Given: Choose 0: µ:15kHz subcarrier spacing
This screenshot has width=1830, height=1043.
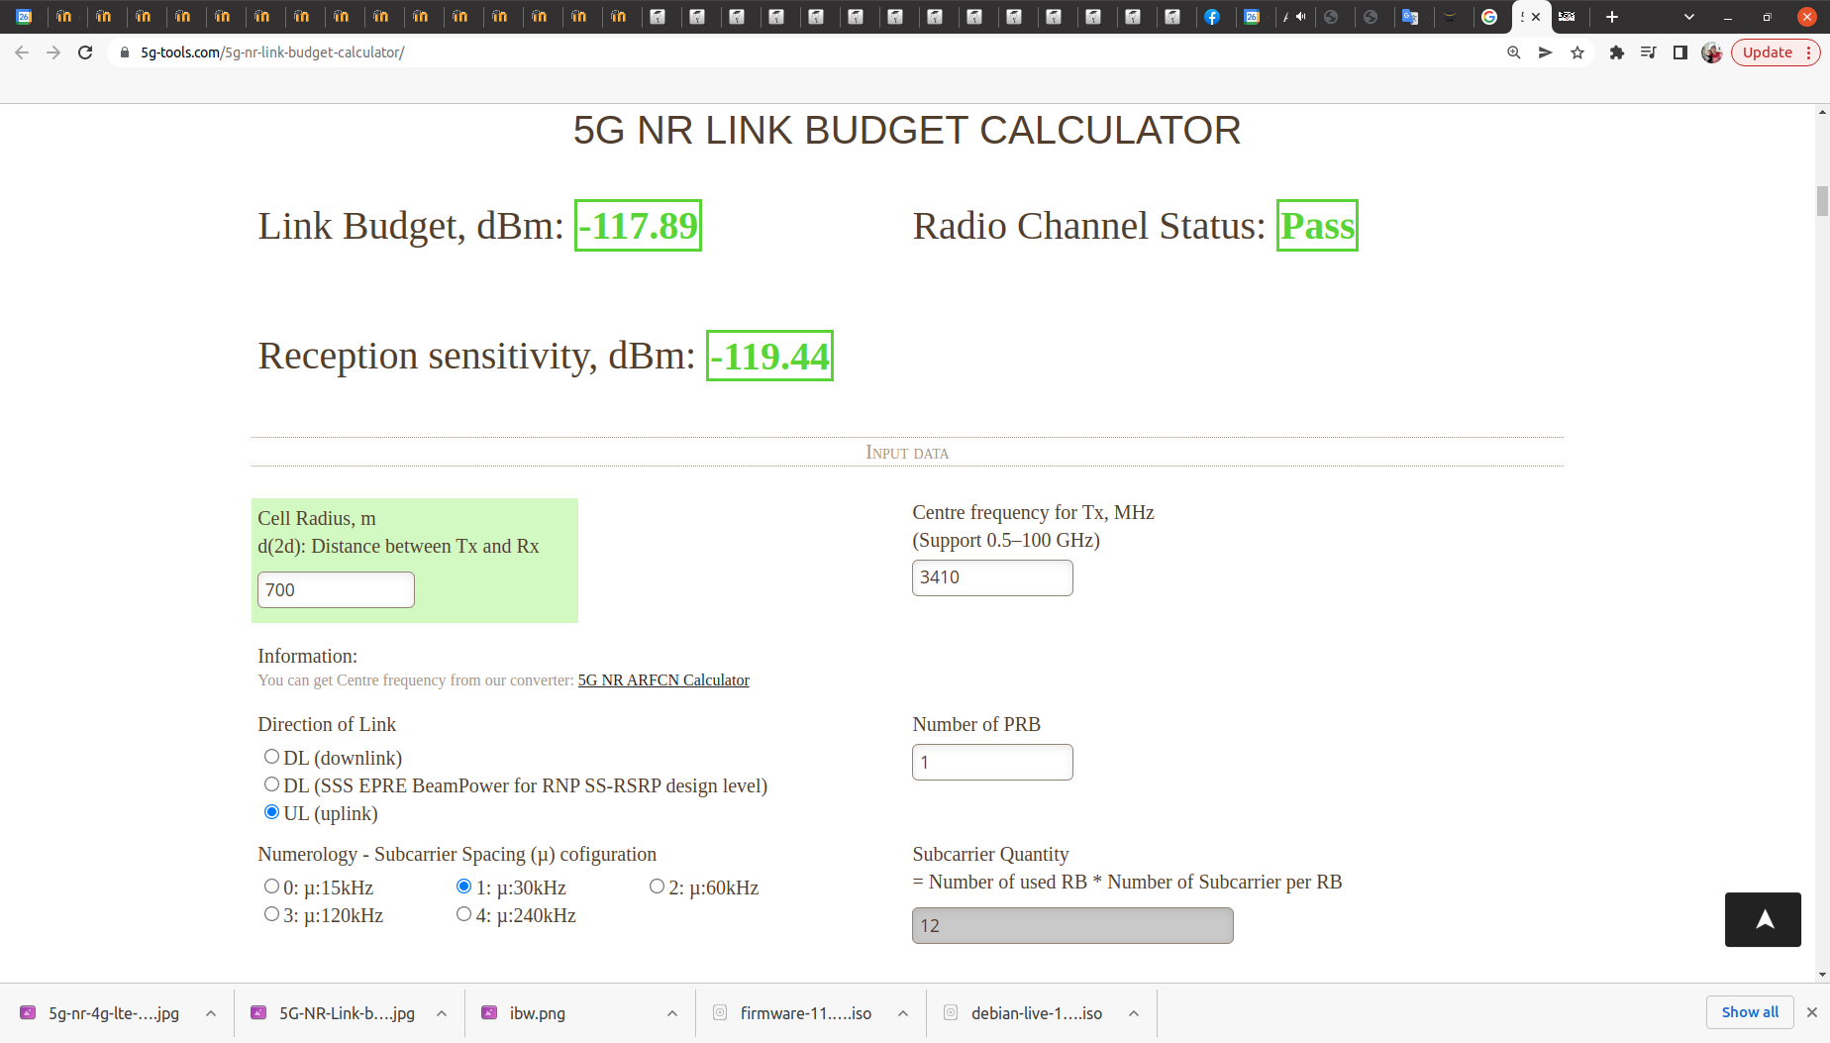Looking at the screenshot, I should tap(271, 887).
